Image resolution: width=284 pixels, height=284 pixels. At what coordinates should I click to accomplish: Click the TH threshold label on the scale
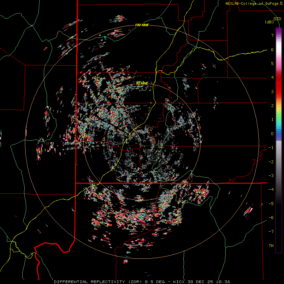click(x=271, y=246)
